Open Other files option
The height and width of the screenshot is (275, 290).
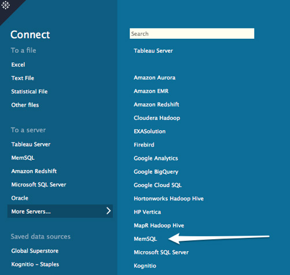pyautogui.click(x=25, y=105)
